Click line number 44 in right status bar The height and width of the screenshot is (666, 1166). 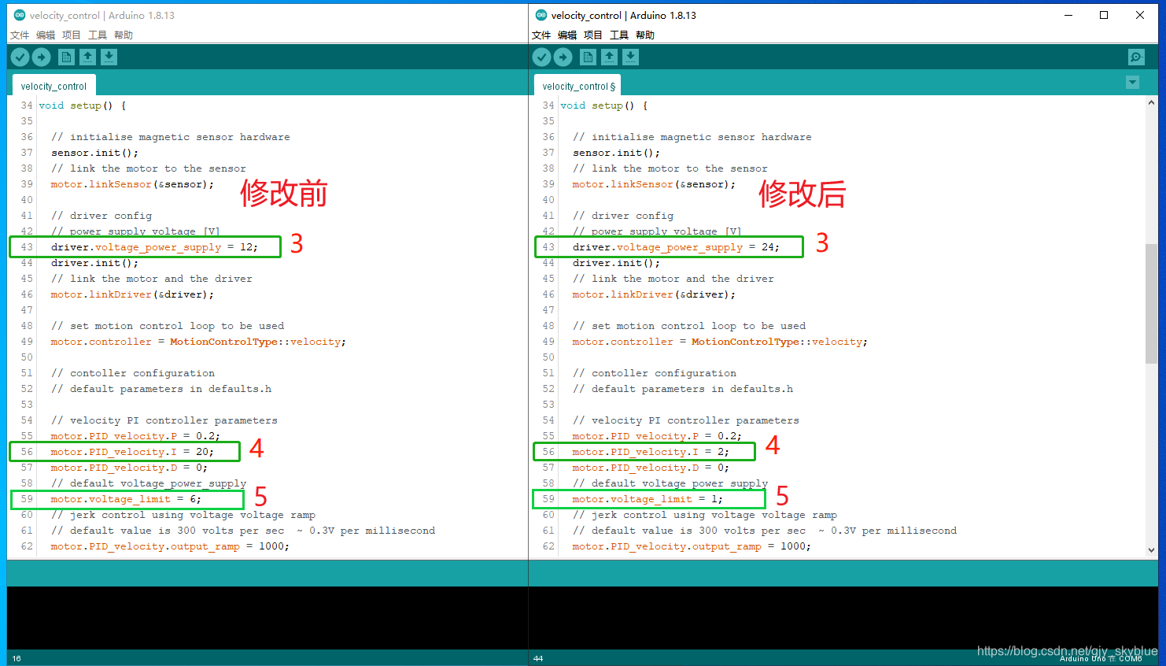coord(538,658)
